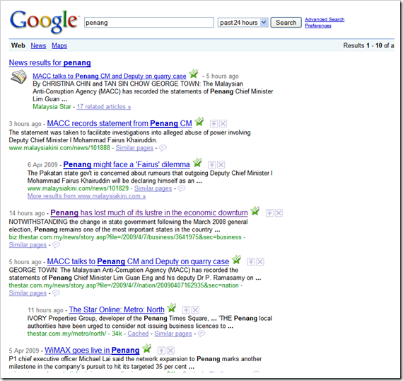Open the '5 hours ago' MACC talks web result title

tap(138, 261)
